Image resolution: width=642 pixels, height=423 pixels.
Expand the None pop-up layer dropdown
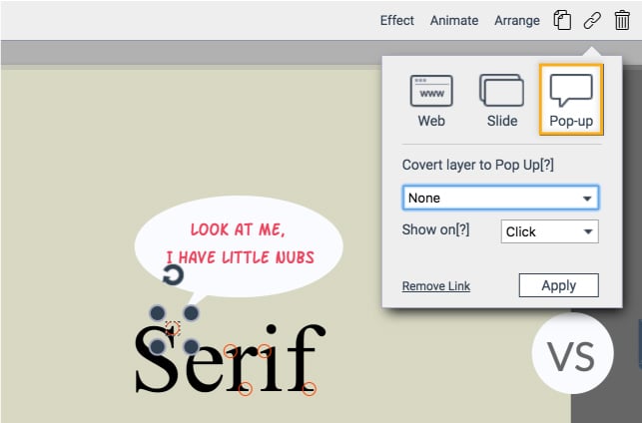pos(501,198)
